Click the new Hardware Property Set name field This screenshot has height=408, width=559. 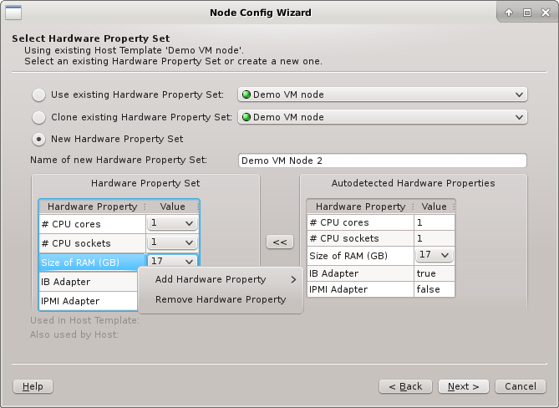382,161
